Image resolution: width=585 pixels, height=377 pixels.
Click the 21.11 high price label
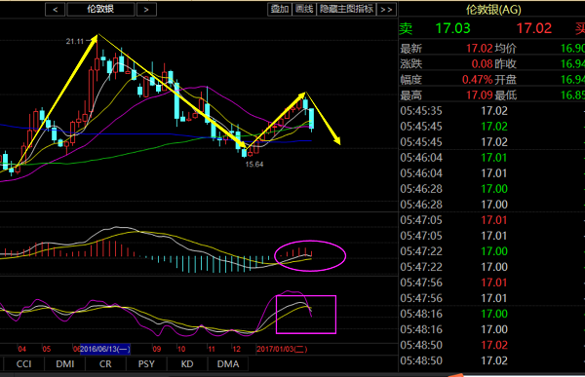tap(75, 41)
